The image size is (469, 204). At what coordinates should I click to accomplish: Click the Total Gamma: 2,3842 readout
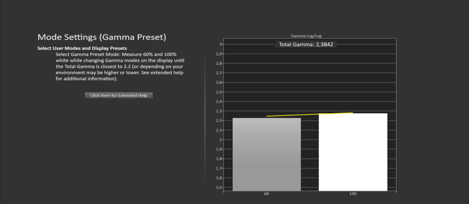click(306, 44)
